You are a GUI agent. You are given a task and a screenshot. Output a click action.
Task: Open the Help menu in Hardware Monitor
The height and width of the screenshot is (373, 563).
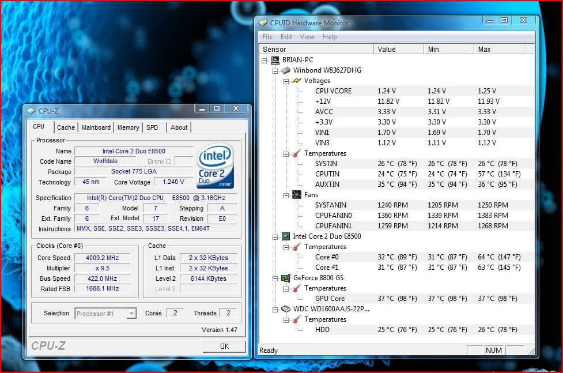pyautogui.click(x=330, y=37)
